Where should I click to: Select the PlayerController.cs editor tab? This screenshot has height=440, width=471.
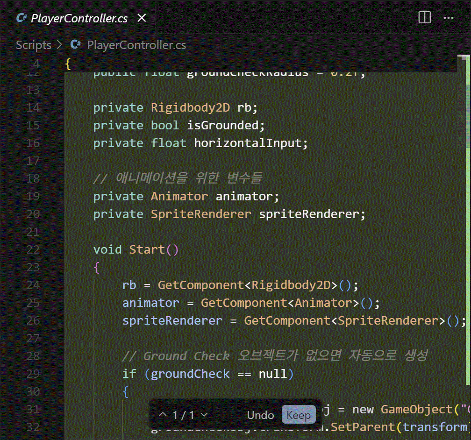click(x=79, y=18)
